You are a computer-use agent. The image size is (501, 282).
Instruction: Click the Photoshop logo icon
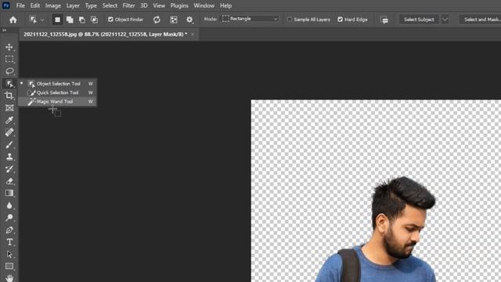tap(5, 5)
